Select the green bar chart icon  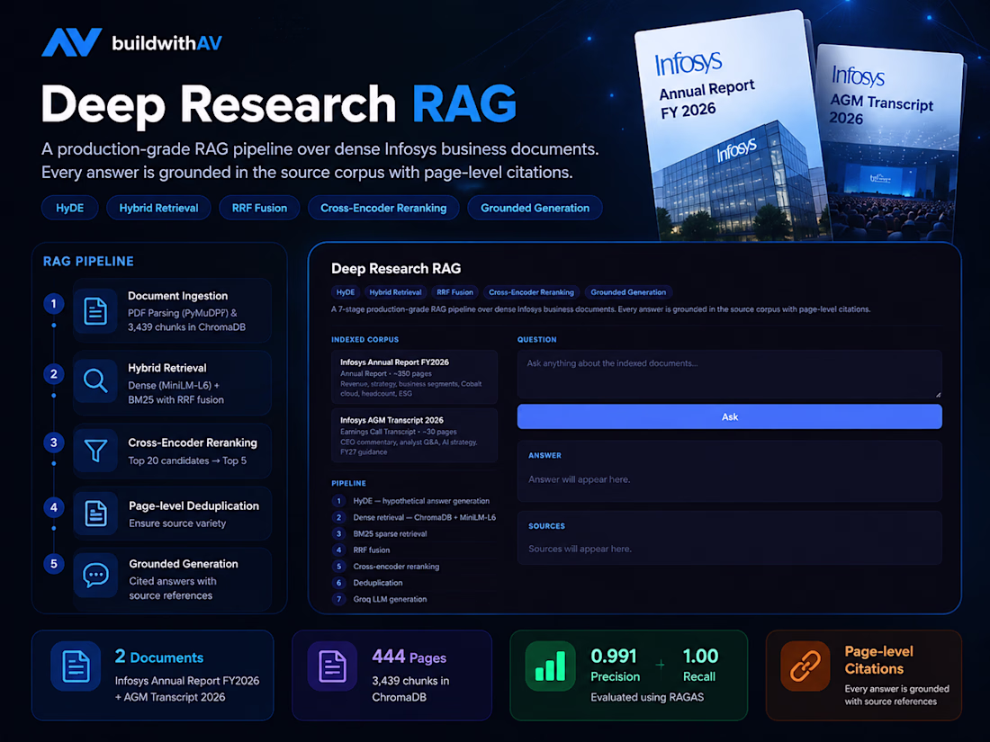[x=550, y=666]
